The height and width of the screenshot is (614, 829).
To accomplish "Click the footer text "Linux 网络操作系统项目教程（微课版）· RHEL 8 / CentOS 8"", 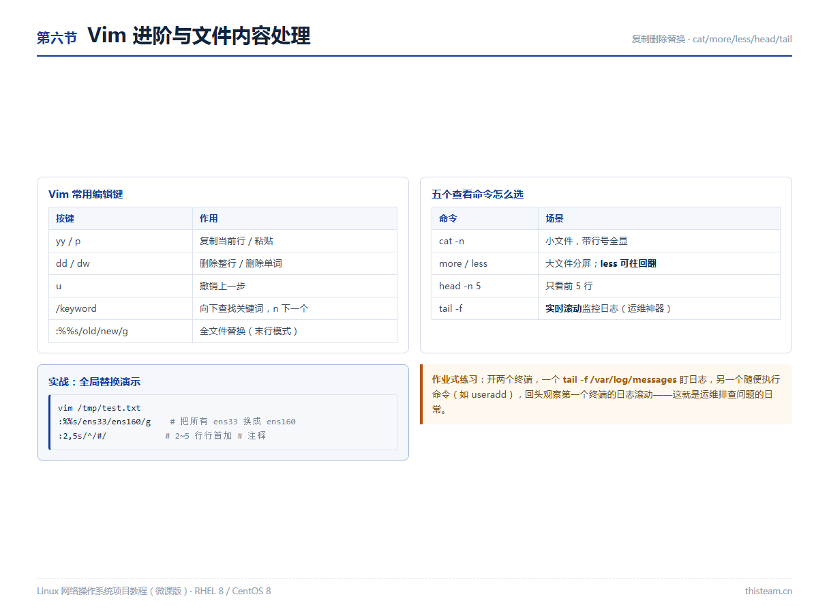I will coord(154,591).
